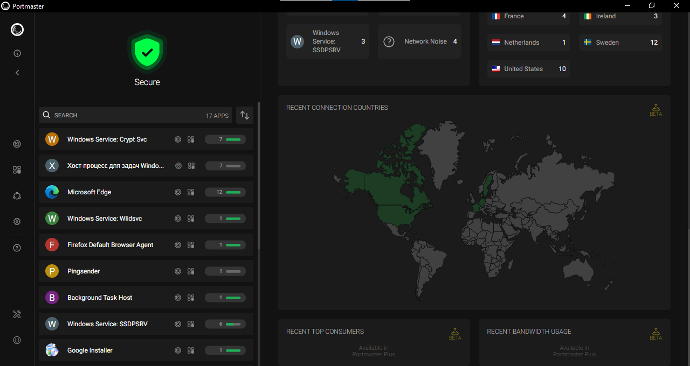Click the Sweden flag icon

(x=588, y=43)
